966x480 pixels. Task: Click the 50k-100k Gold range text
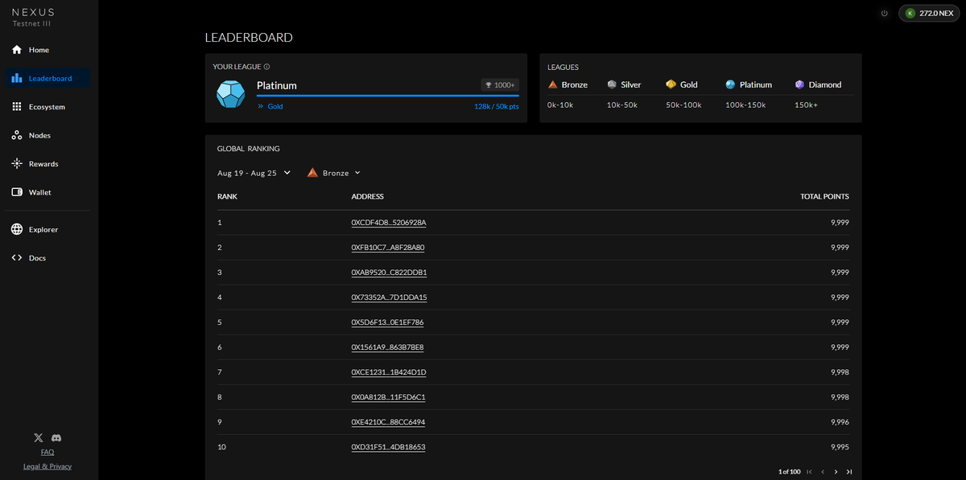(683, 105)
